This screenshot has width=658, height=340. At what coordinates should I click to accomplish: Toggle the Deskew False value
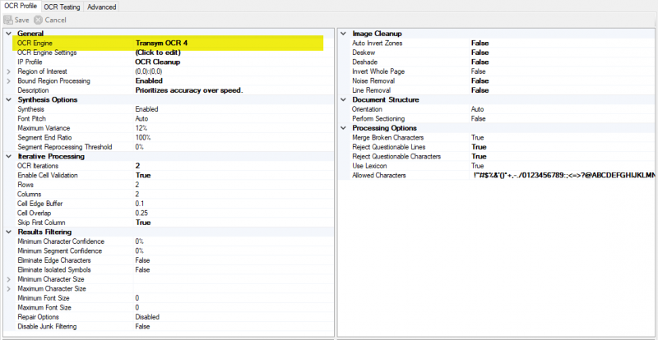pos(480,53)
